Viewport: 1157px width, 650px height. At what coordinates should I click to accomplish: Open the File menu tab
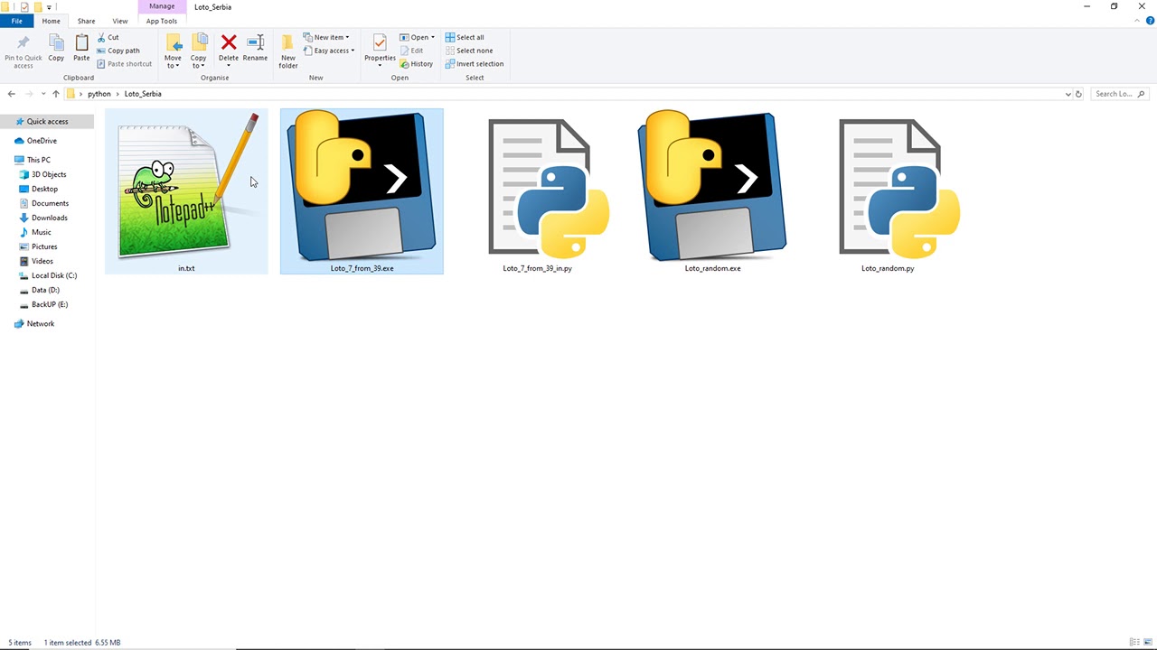point(17,21)
